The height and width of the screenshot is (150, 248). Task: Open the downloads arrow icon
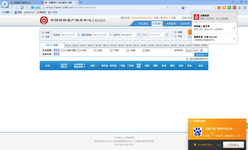coord(240,7)
